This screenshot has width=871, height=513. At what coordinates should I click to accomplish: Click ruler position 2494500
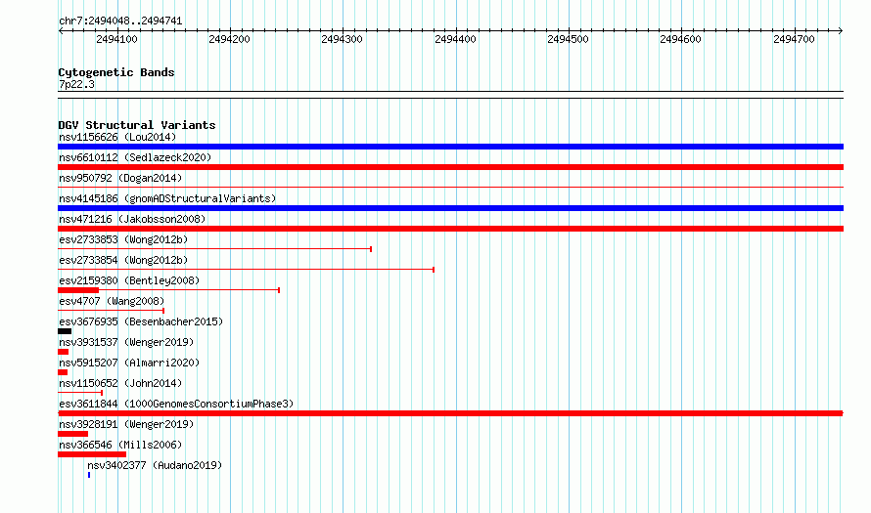[568, 39]
